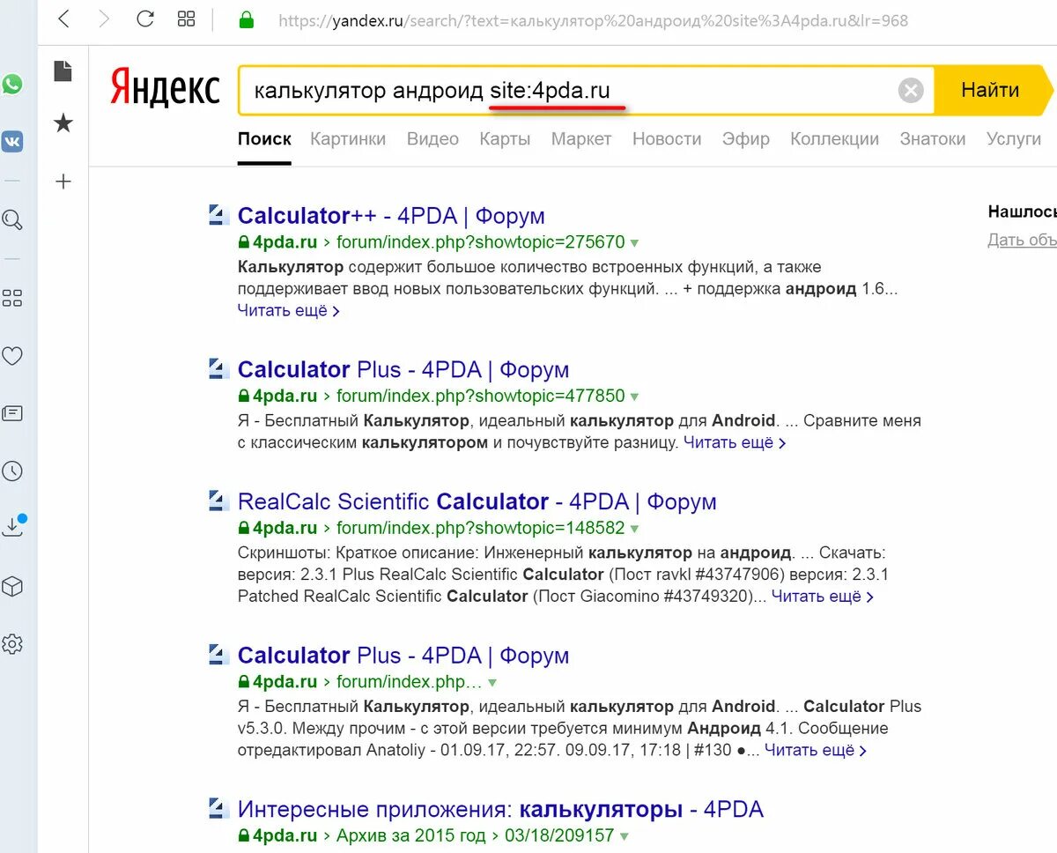This screenshot has height=853, width=1057.
Task: Click favicon next to Интересные приложения result
Action: tap(218, 808)
